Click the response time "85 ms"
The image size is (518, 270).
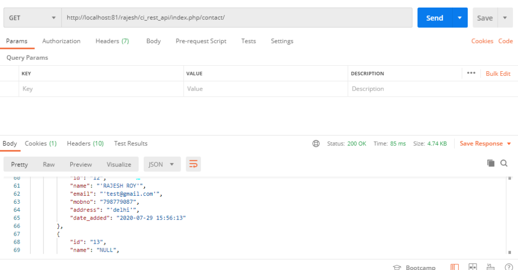coord(398,144)
